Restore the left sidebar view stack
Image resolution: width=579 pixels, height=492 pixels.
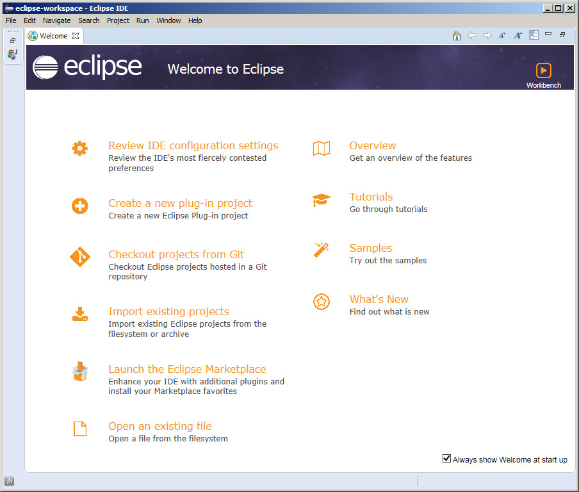coord(13,40)
